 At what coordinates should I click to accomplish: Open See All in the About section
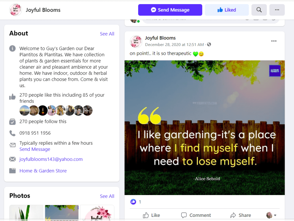pos(107,34)
